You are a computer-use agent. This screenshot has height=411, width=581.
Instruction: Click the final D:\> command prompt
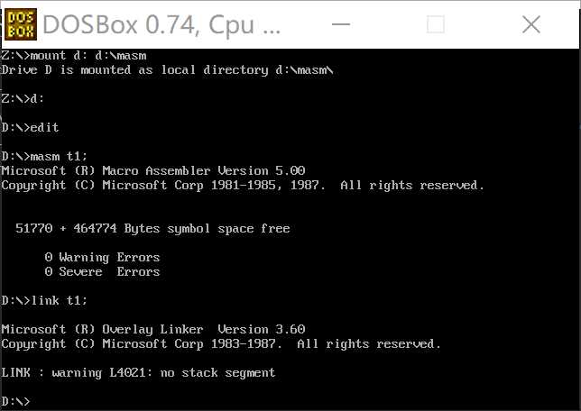(15, 401)
